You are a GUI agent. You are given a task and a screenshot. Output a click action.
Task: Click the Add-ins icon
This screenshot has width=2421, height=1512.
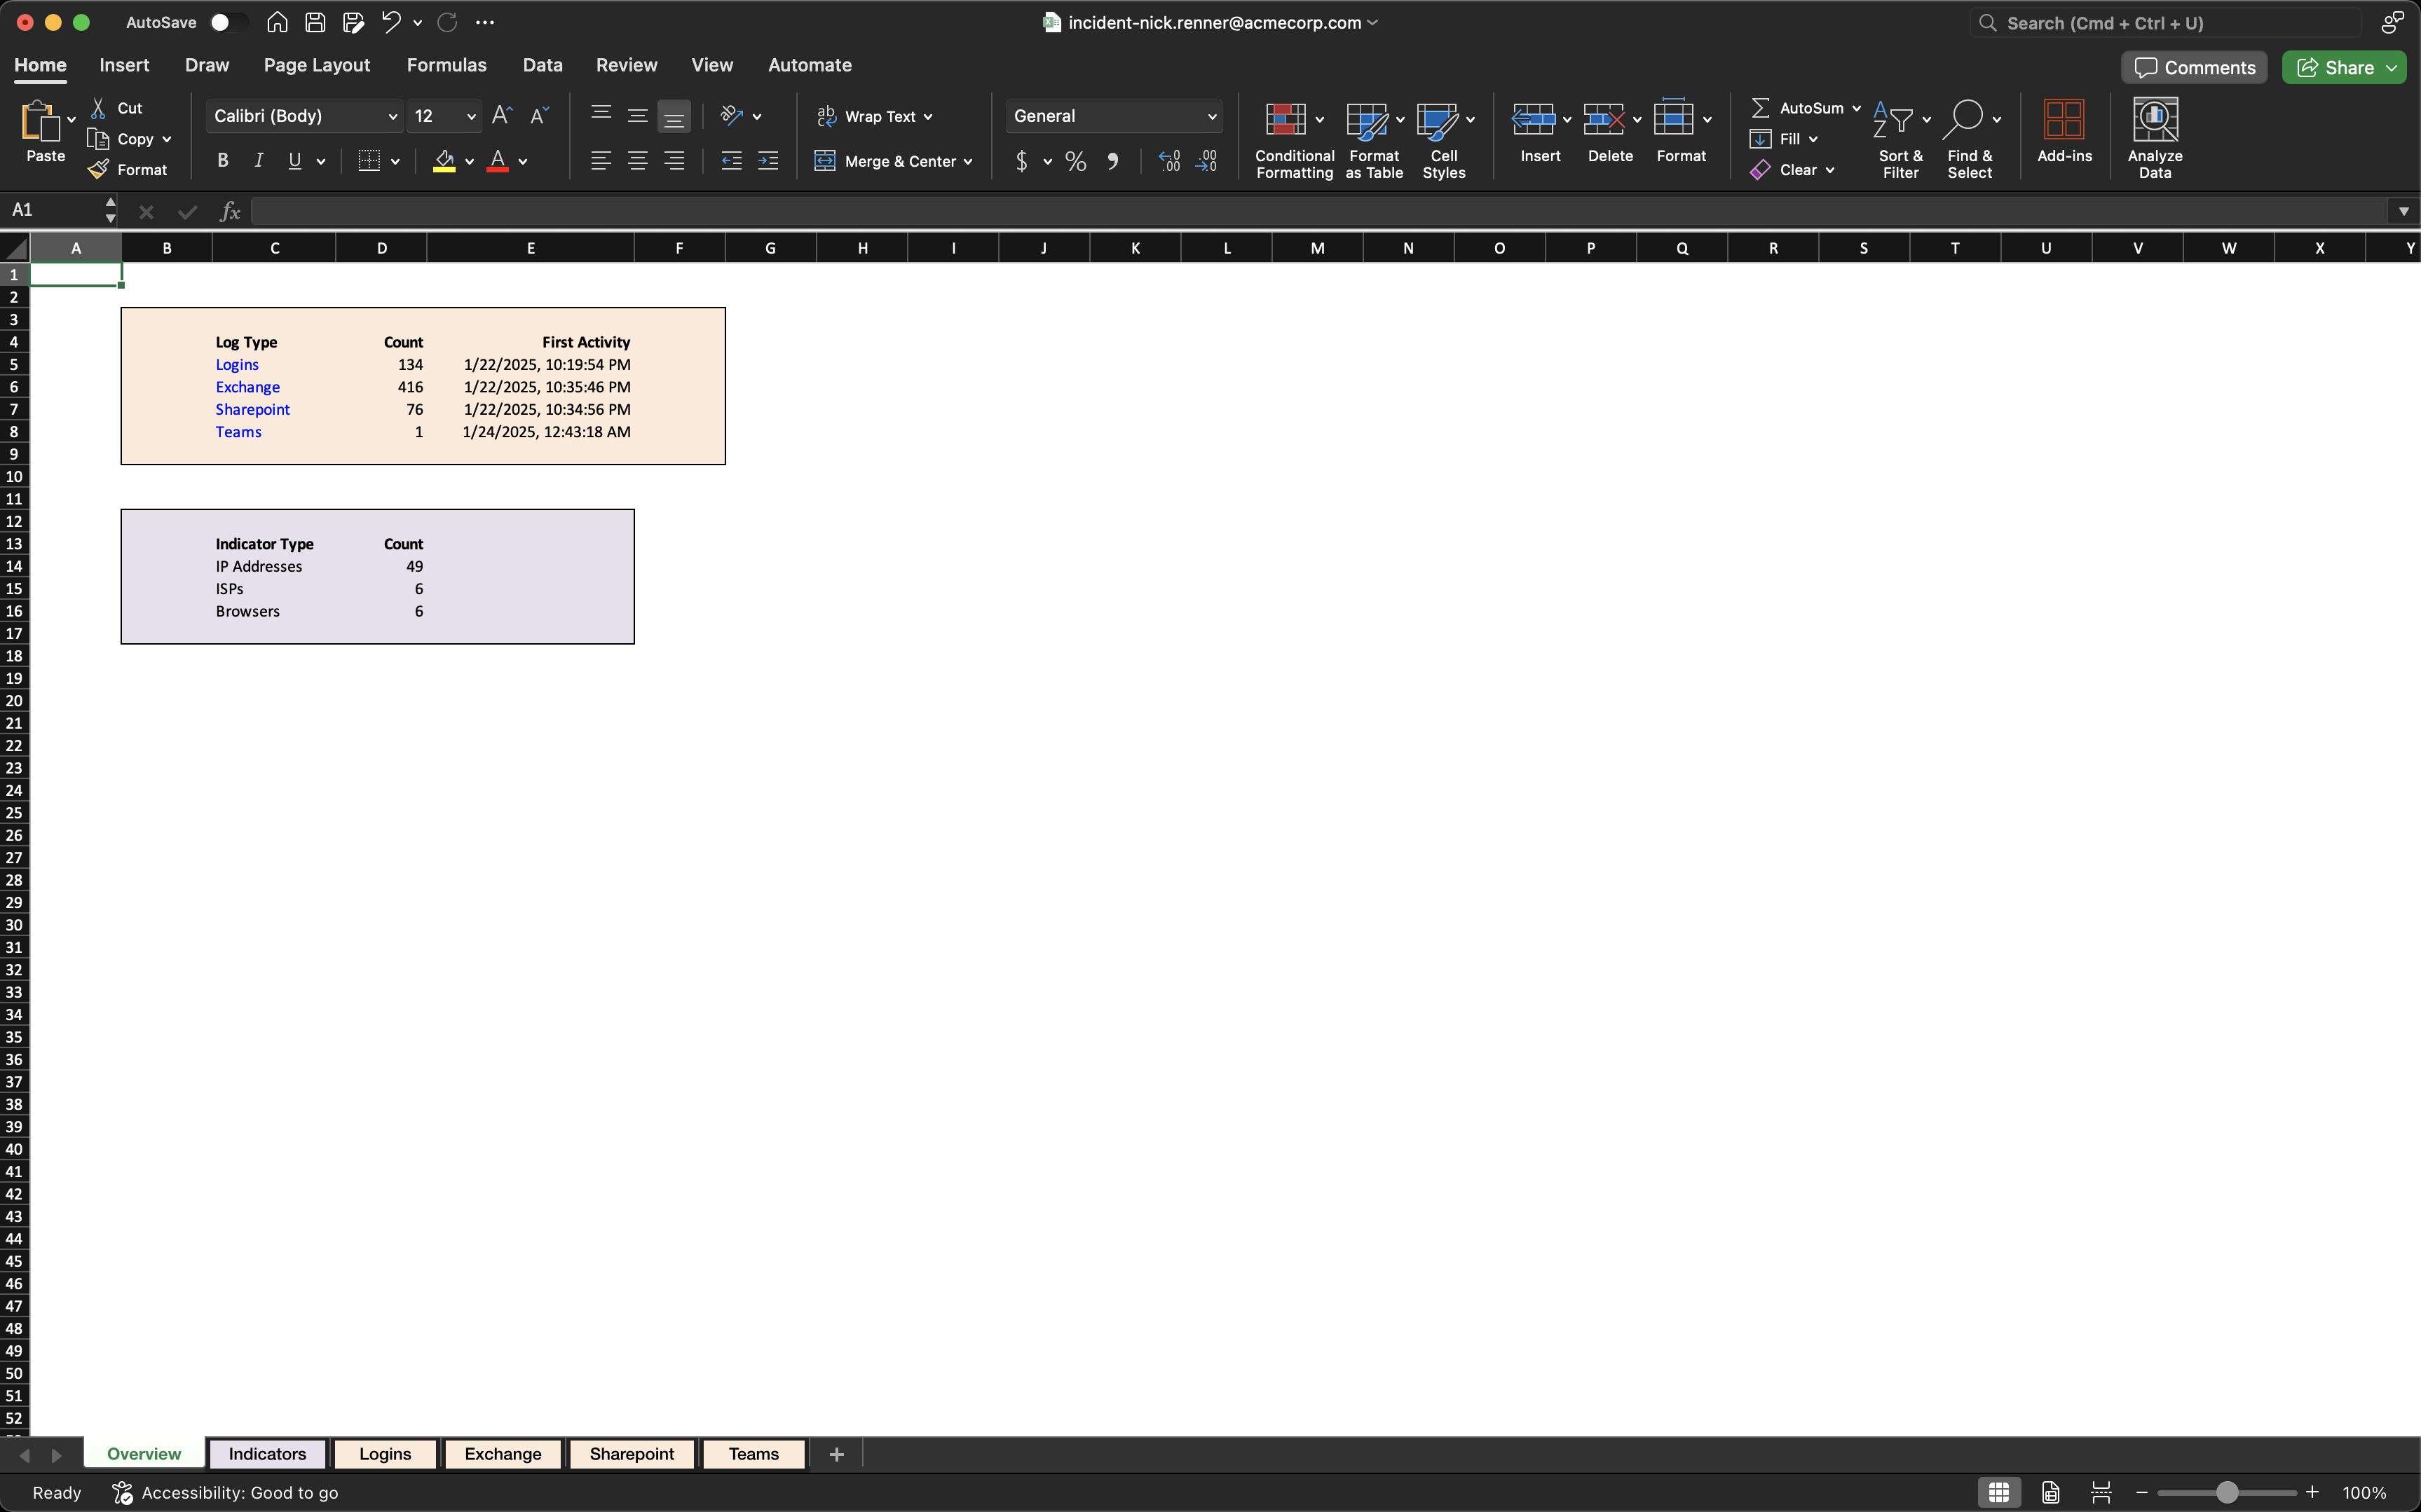click(2063, 120)
